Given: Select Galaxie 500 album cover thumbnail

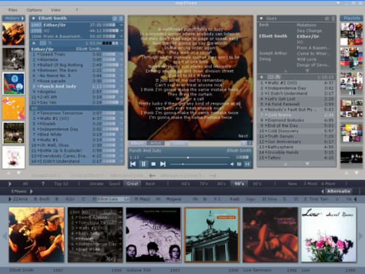Looking at the screenshot, I should [x=153, y=234].
